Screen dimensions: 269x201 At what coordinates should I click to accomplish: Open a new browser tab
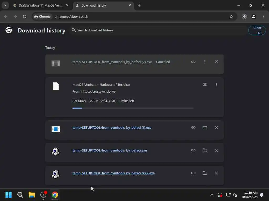(x=139, y=5)
